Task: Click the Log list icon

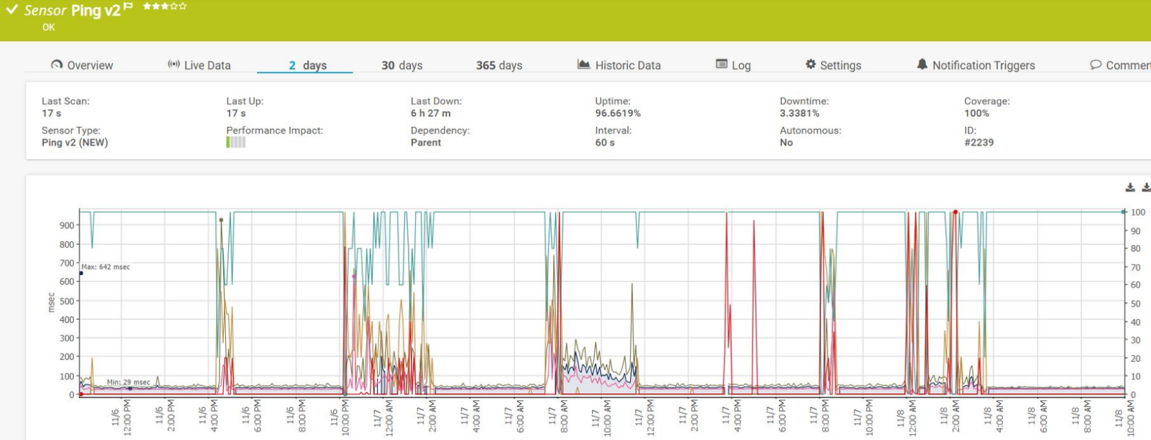Action: coord(722,65)
